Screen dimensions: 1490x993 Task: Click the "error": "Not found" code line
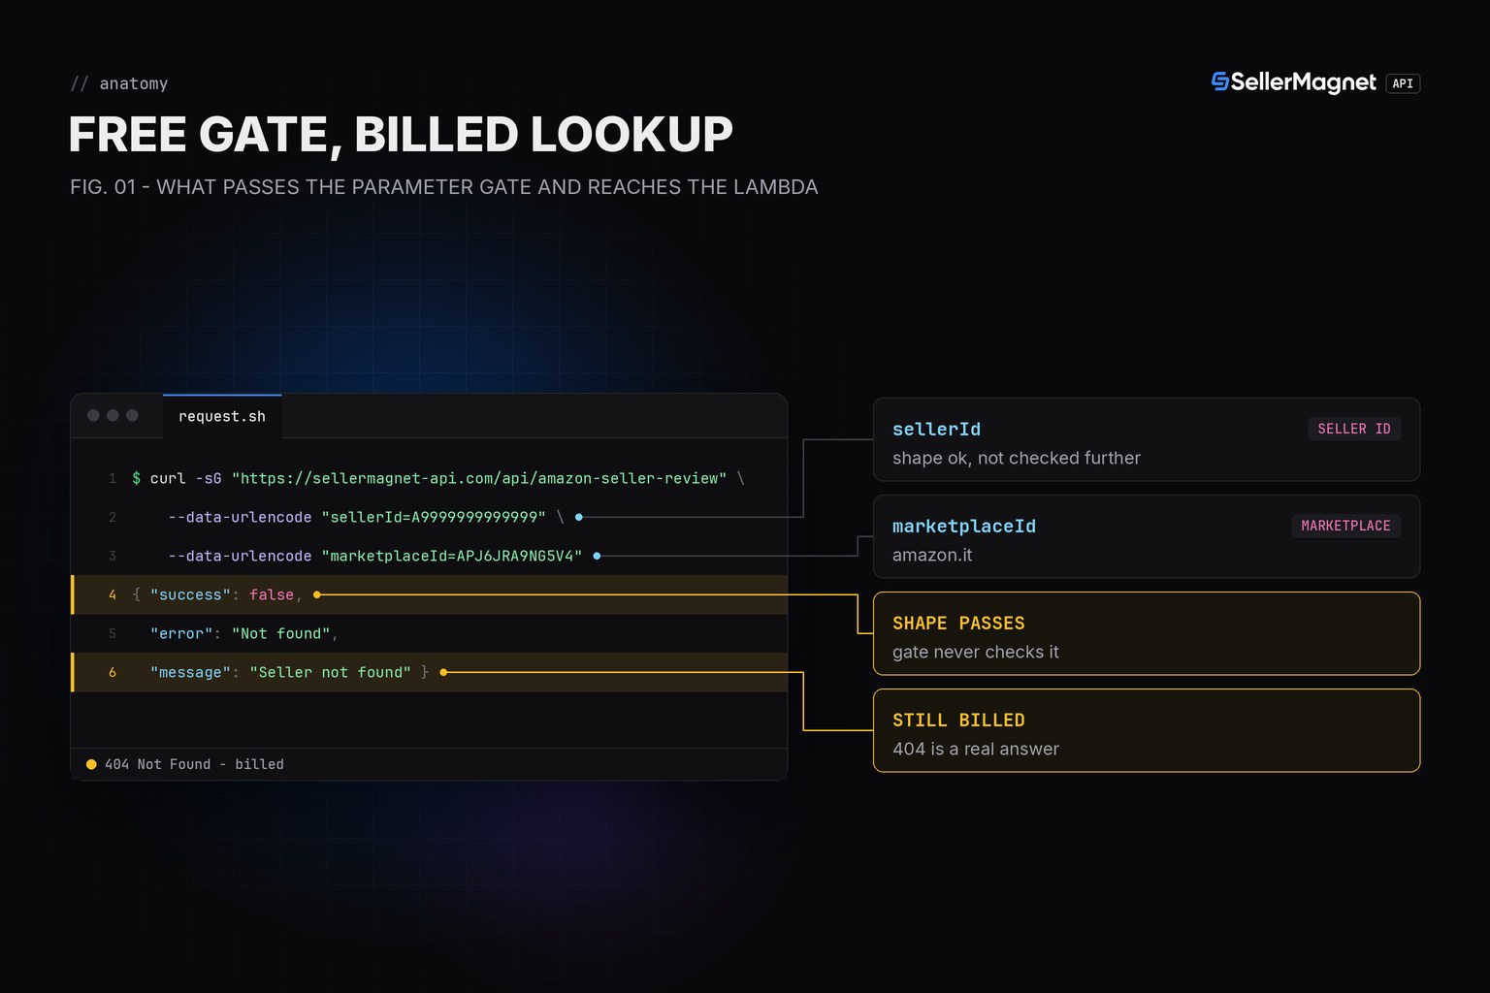pyautogui.click(x=431, y=633)
